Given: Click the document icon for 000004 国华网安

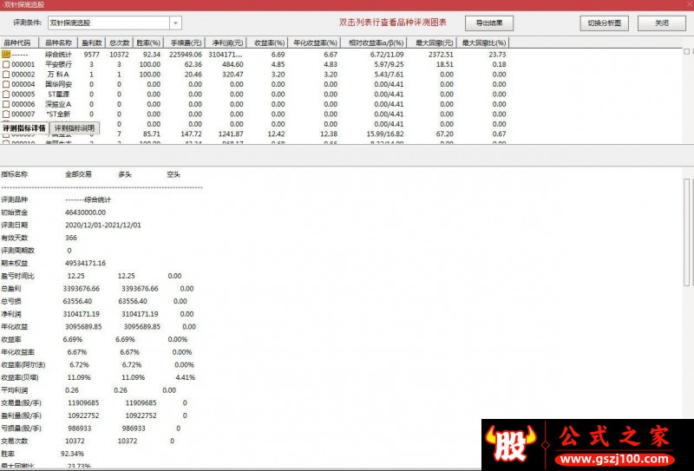Looking at the screenshot, I should pos(6,84).
